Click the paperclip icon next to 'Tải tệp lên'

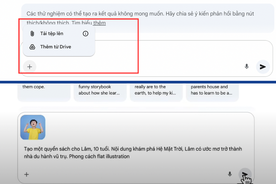[x=32, y=33]
